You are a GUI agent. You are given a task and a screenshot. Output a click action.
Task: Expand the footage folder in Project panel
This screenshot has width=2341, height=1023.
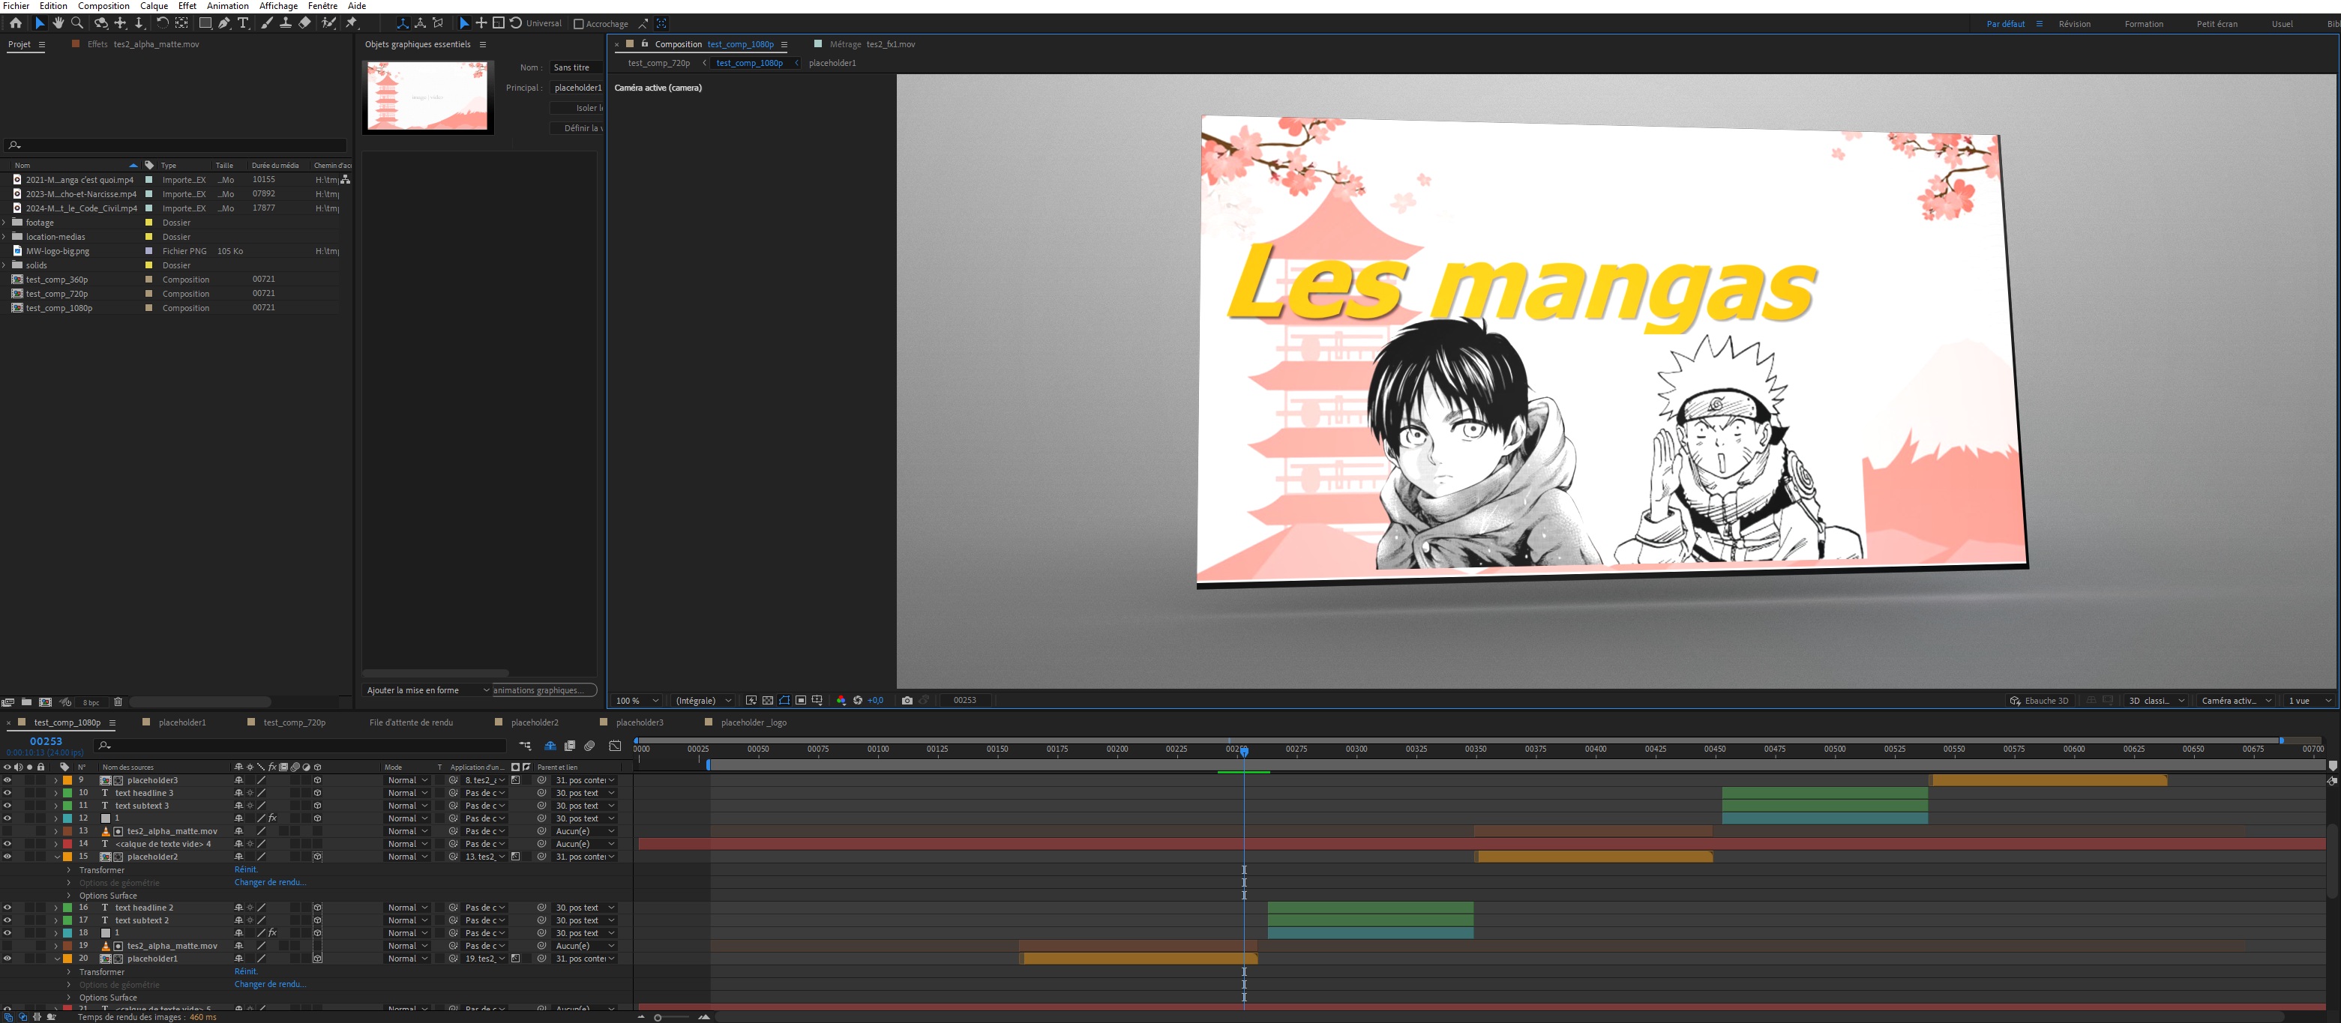(5, 223)
